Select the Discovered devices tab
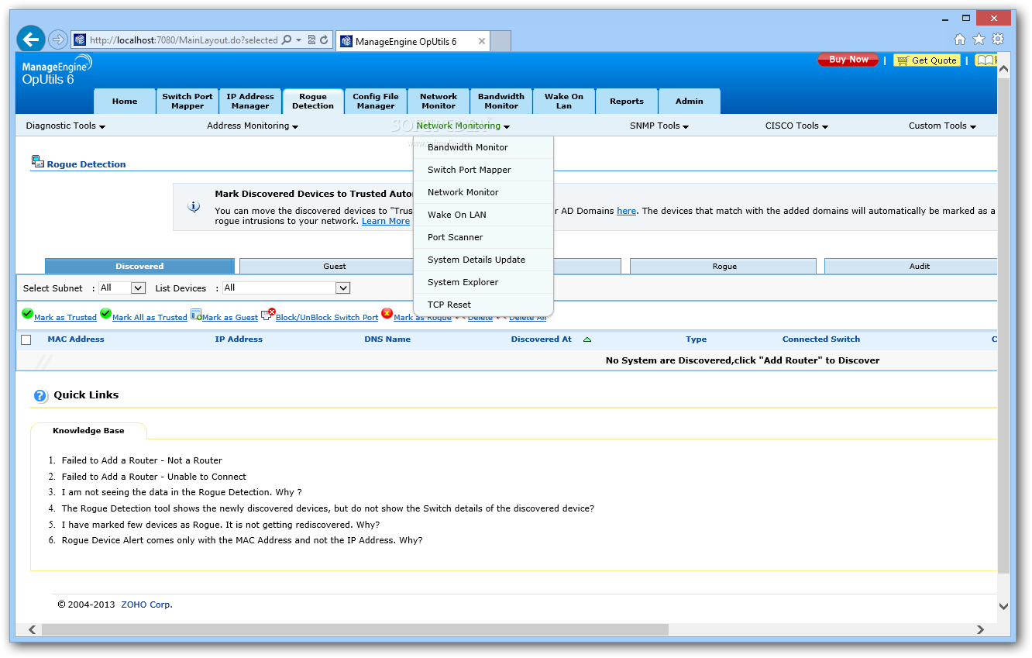1032x658 pixels. [139, 267]
